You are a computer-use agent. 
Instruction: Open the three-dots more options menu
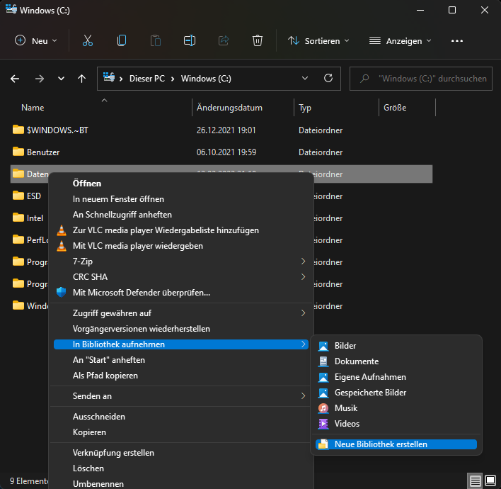click(x=457, y=41)
